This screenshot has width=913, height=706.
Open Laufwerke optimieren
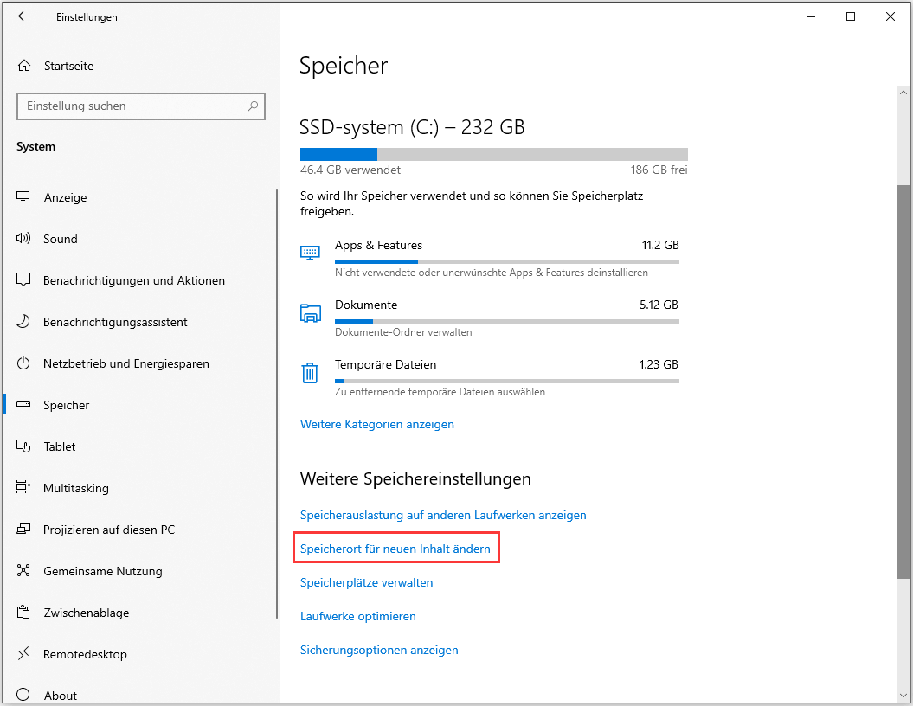click(357, 616)
